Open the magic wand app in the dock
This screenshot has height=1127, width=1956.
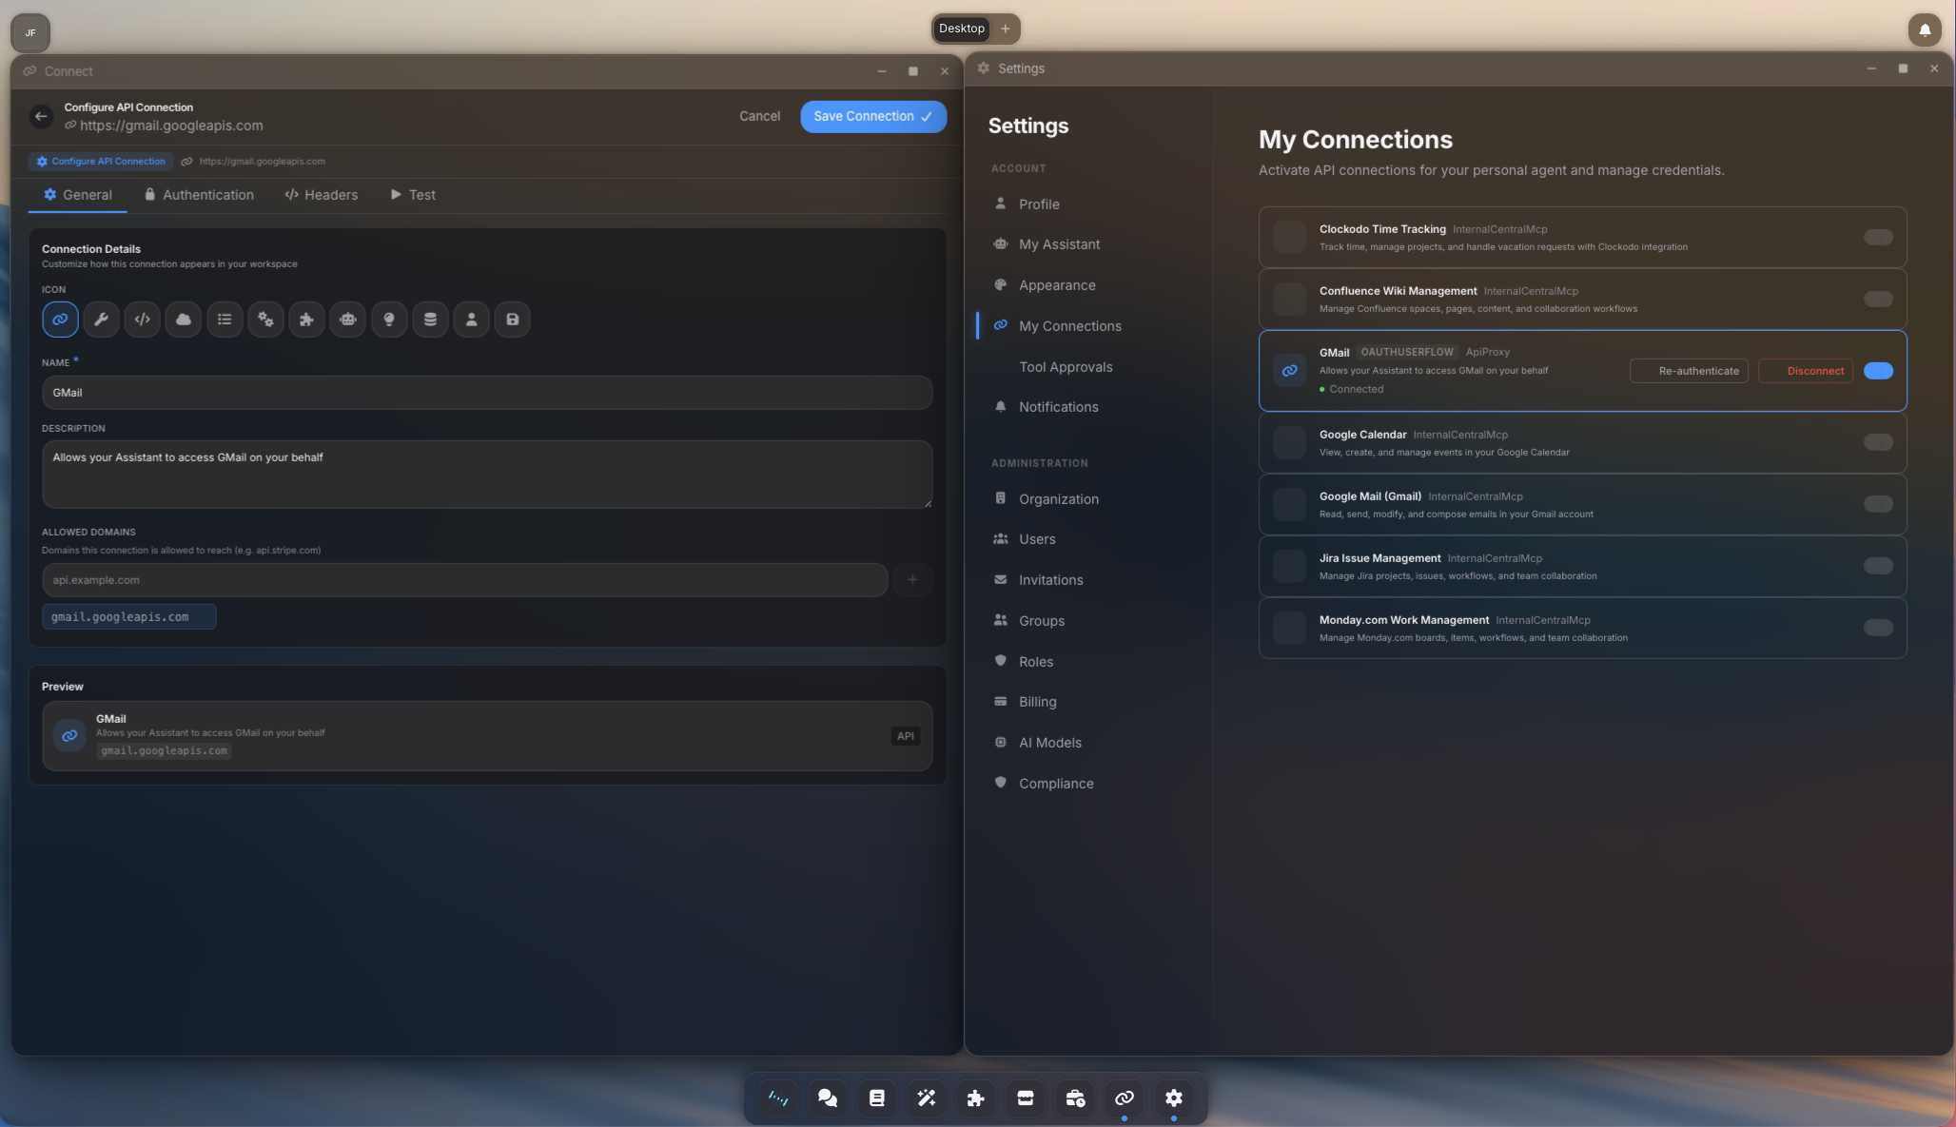click(927, 1098)
